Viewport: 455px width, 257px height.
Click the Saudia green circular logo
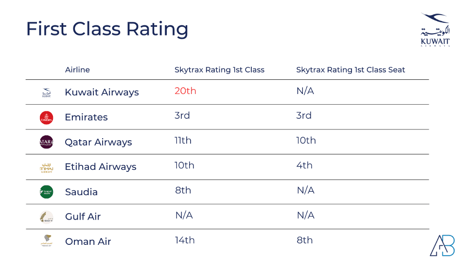point(47,192)
